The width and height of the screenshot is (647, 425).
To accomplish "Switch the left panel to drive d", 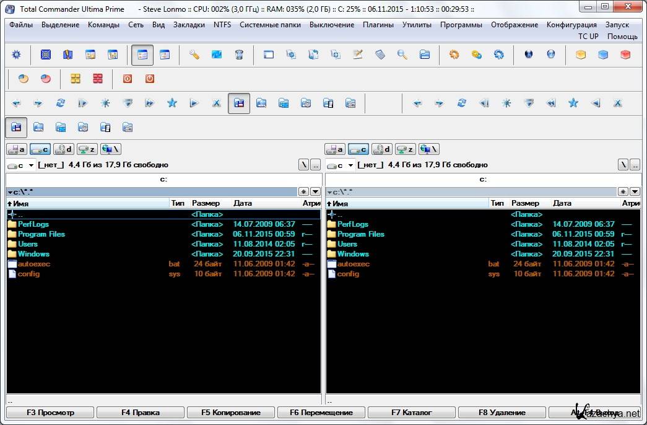I will coord(64,149).
